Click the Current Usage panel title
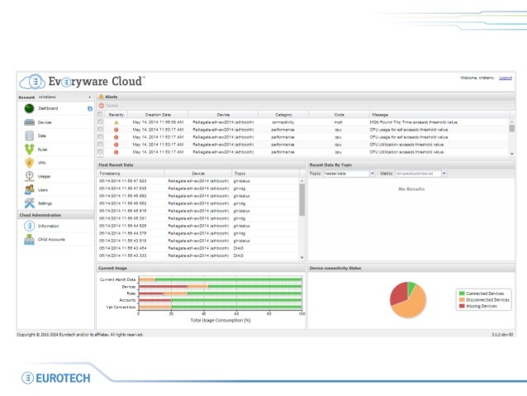The height and width of the screenshot is (396, 527). click(x=112, y=268)
